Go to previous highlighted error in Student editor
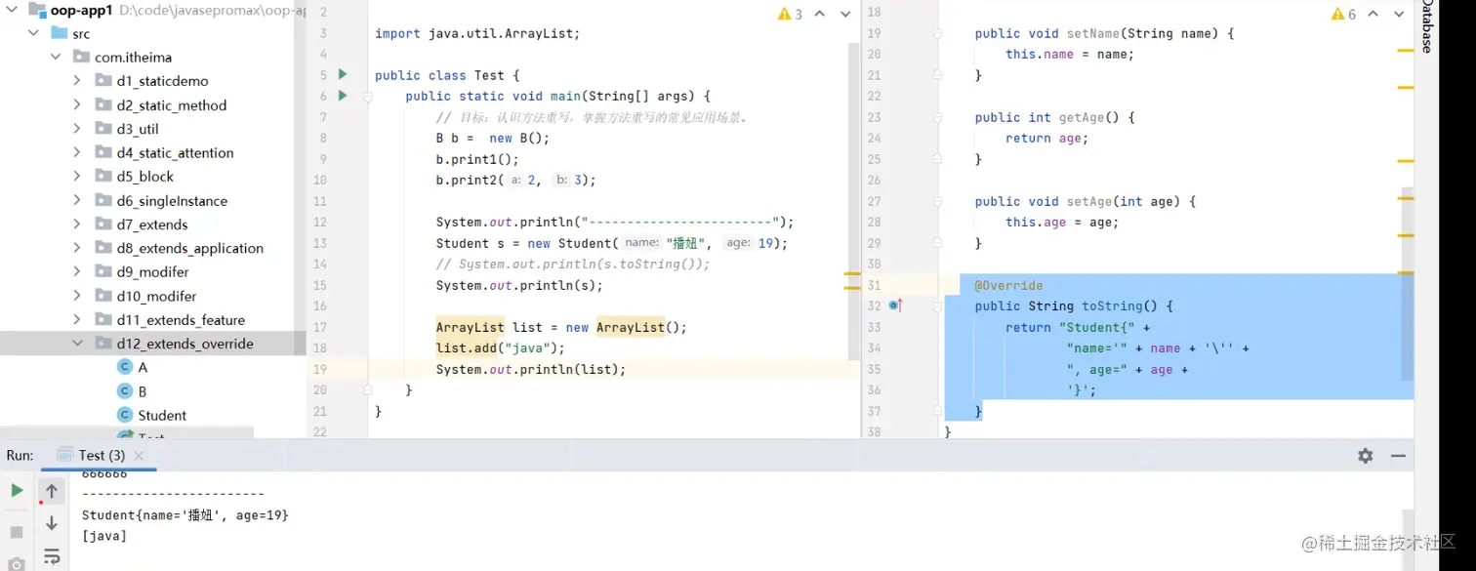1476x571 pixels. coord(1373,14)
